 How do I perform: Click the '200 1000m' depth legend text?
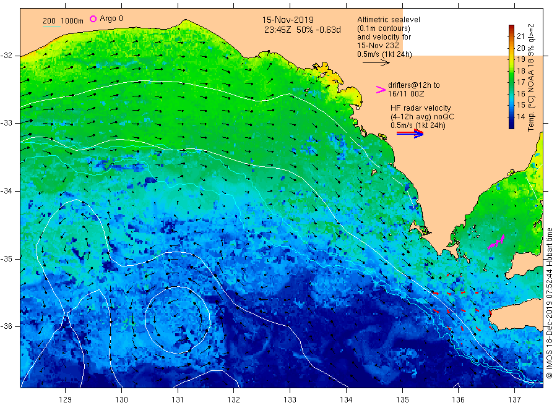pos(63,21)
